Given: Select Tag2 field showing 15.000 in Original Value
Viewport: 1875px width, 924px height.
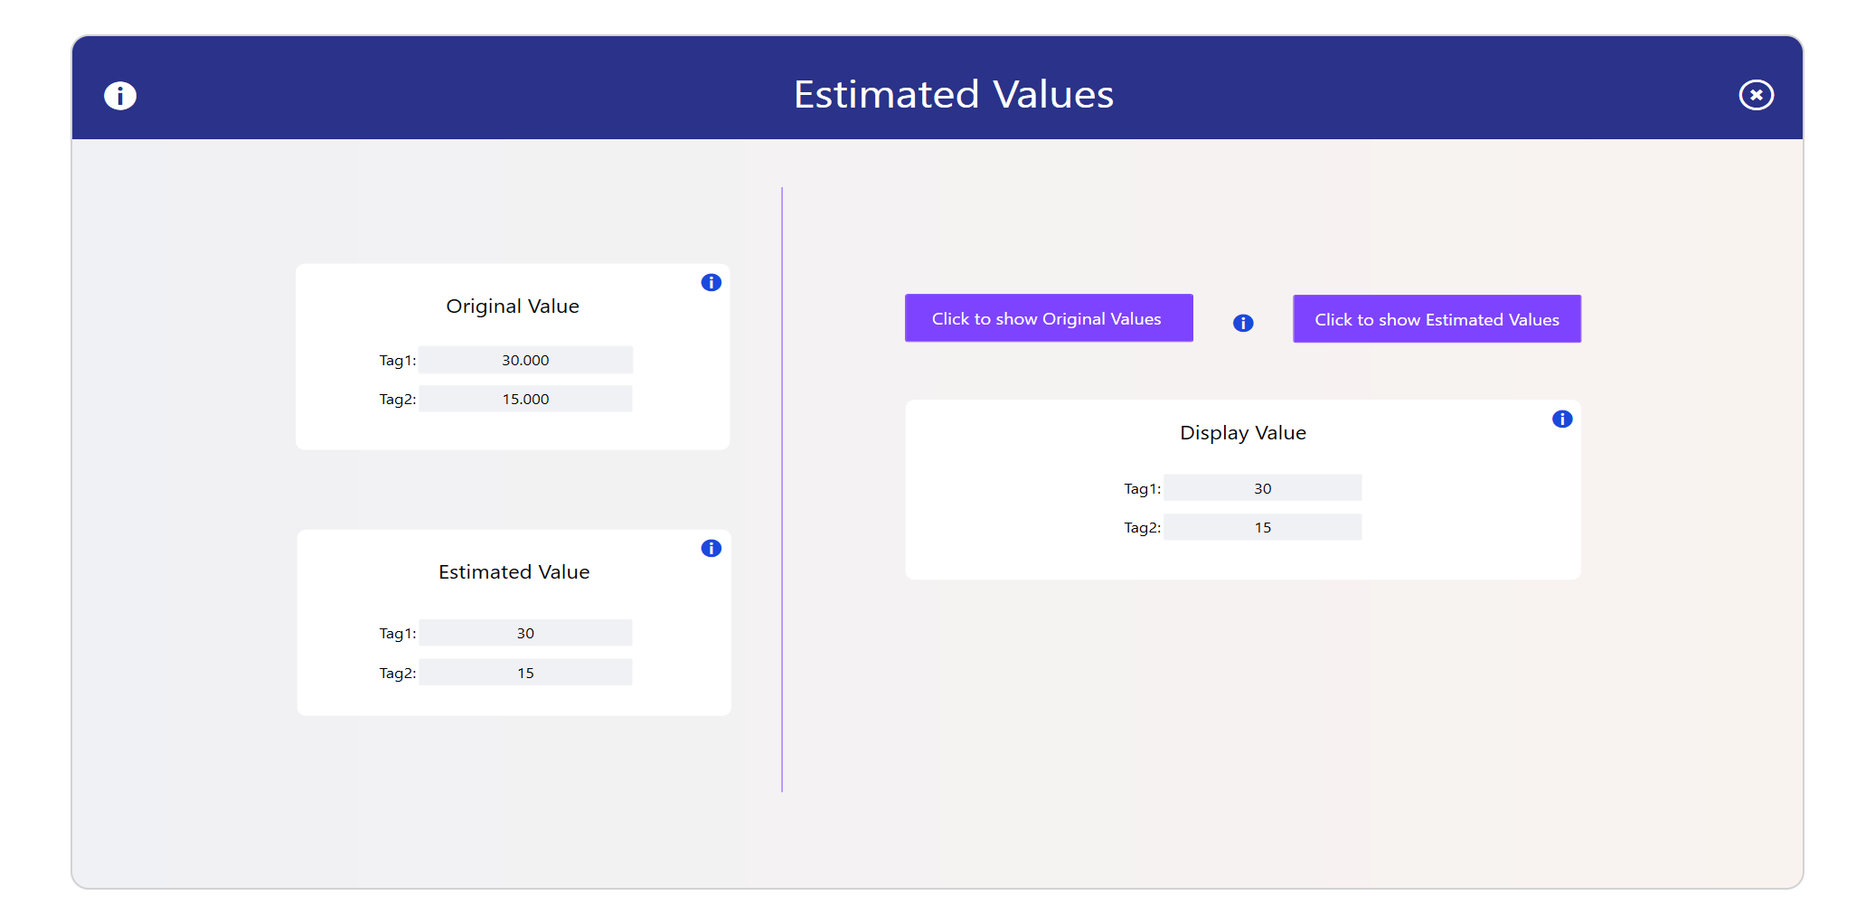Looking at the screenshot, I should click(x=525, y=399).
